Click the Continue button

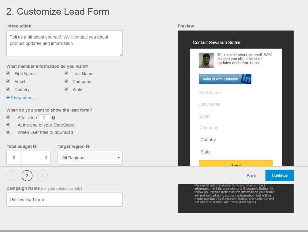click(280, 175)
